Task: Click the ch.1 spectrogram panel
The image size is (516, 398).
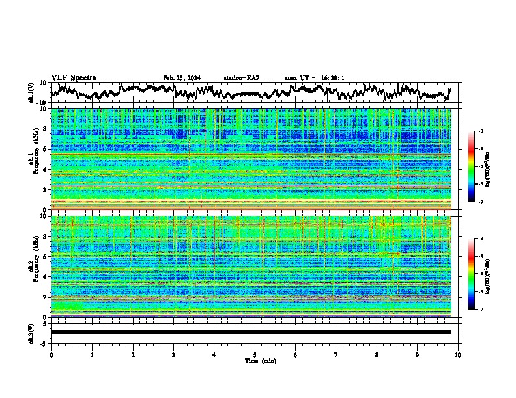Action: [x=251, y=159]
